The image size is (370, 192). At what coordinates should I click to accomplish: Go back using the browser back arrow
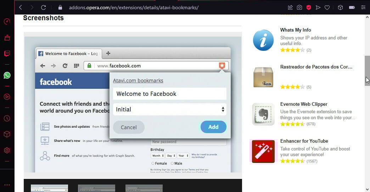(21, 7)
